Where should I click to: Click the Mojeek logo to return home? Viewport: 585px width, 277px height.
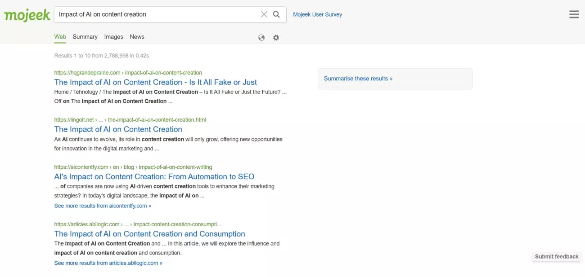click(x=27, y=14)
